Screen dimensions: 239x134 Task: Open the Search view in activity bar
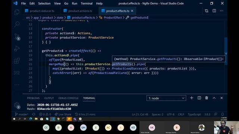17,24
